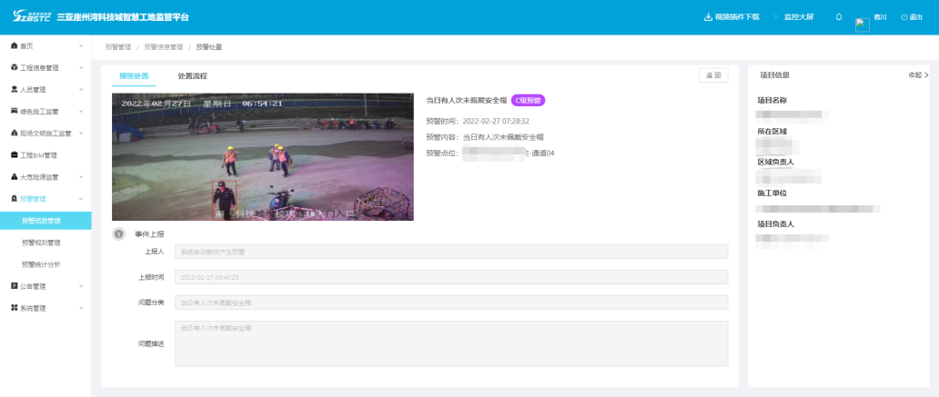Expand the 绿色施工监管 sidebar section
This screenshot has height=397, width=939.
(x=45, y=111)
